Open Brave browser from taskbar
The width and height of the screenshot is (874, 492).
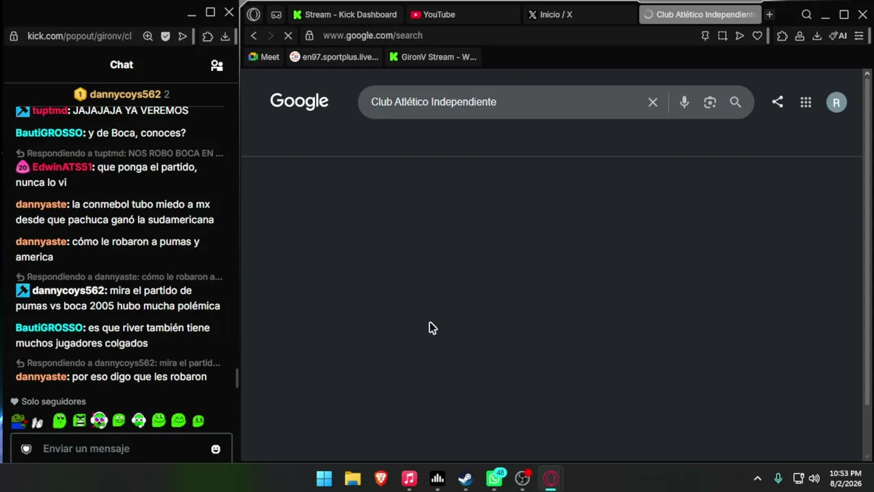(x=381, y=478)
